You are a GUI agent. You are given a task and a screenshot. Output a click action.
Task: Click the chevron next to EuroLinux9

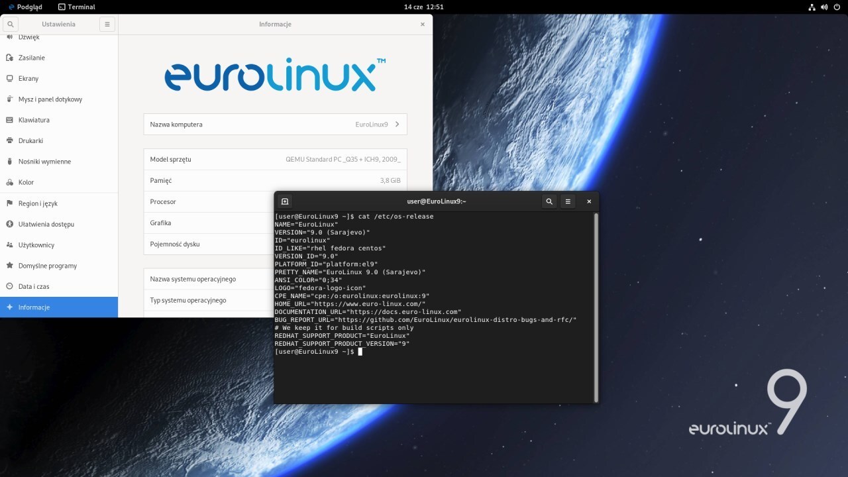pos(397,125)
